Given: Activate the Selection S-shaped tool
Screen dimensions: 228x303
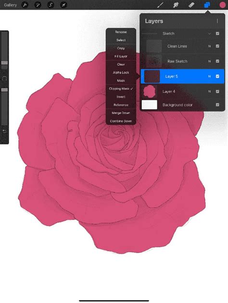Looking at the screenshot, I should [x=51, y=5].
